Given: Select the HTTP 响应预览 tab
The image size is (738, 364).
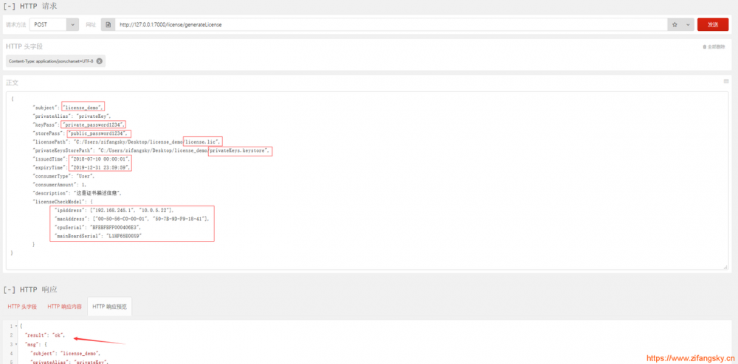Looking at the screenshot, I should pos(110,307).
